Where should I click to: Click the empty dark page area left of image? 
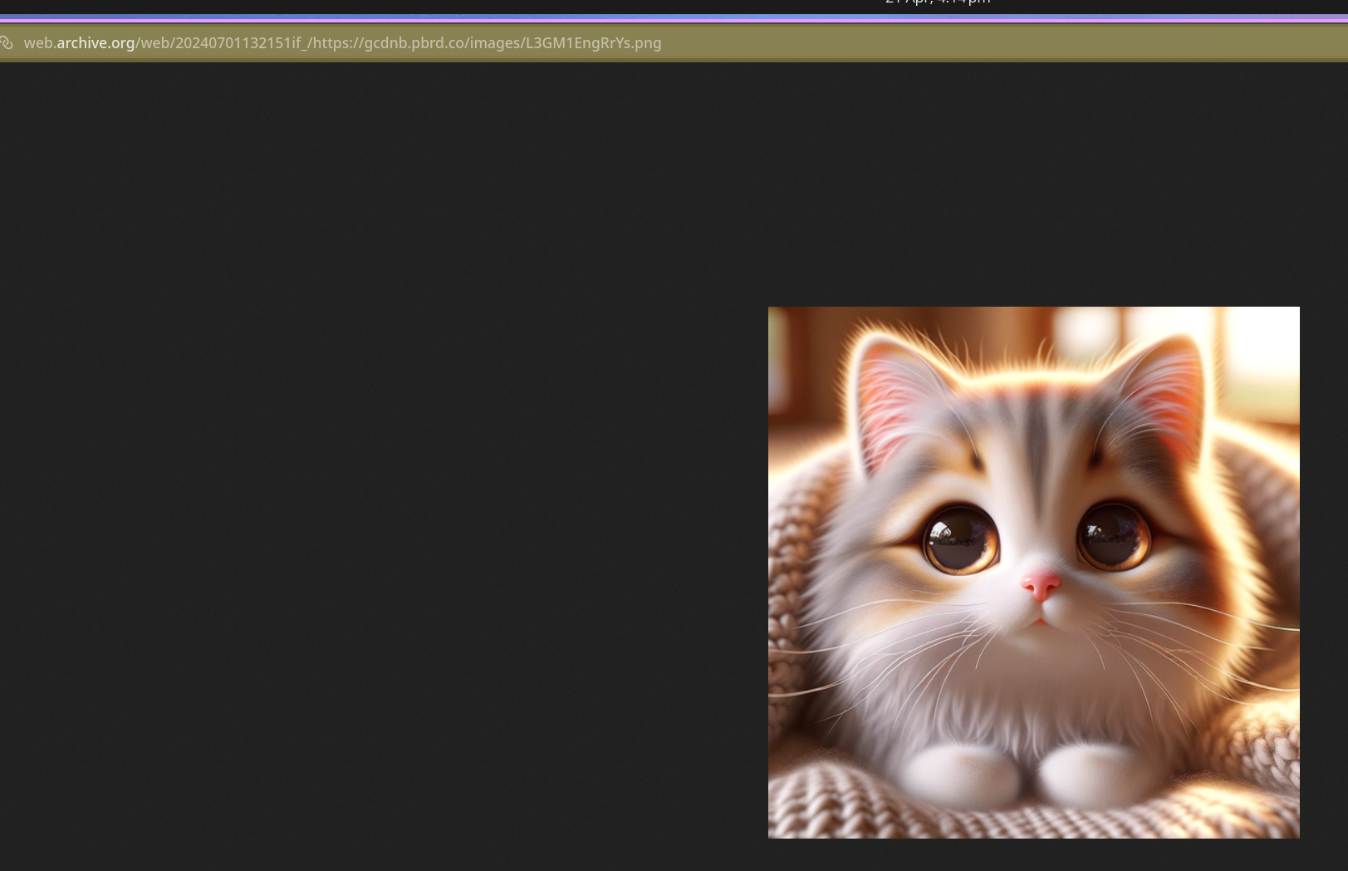click(374, 499)
